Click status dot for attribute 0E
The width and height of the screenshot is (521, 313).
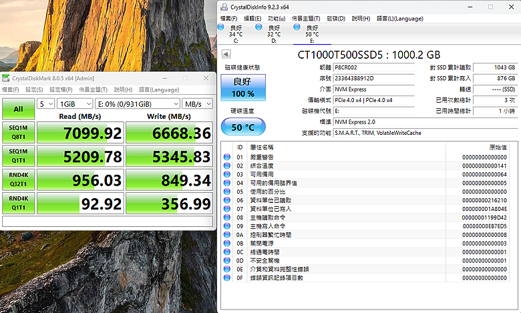pos(227,269)
